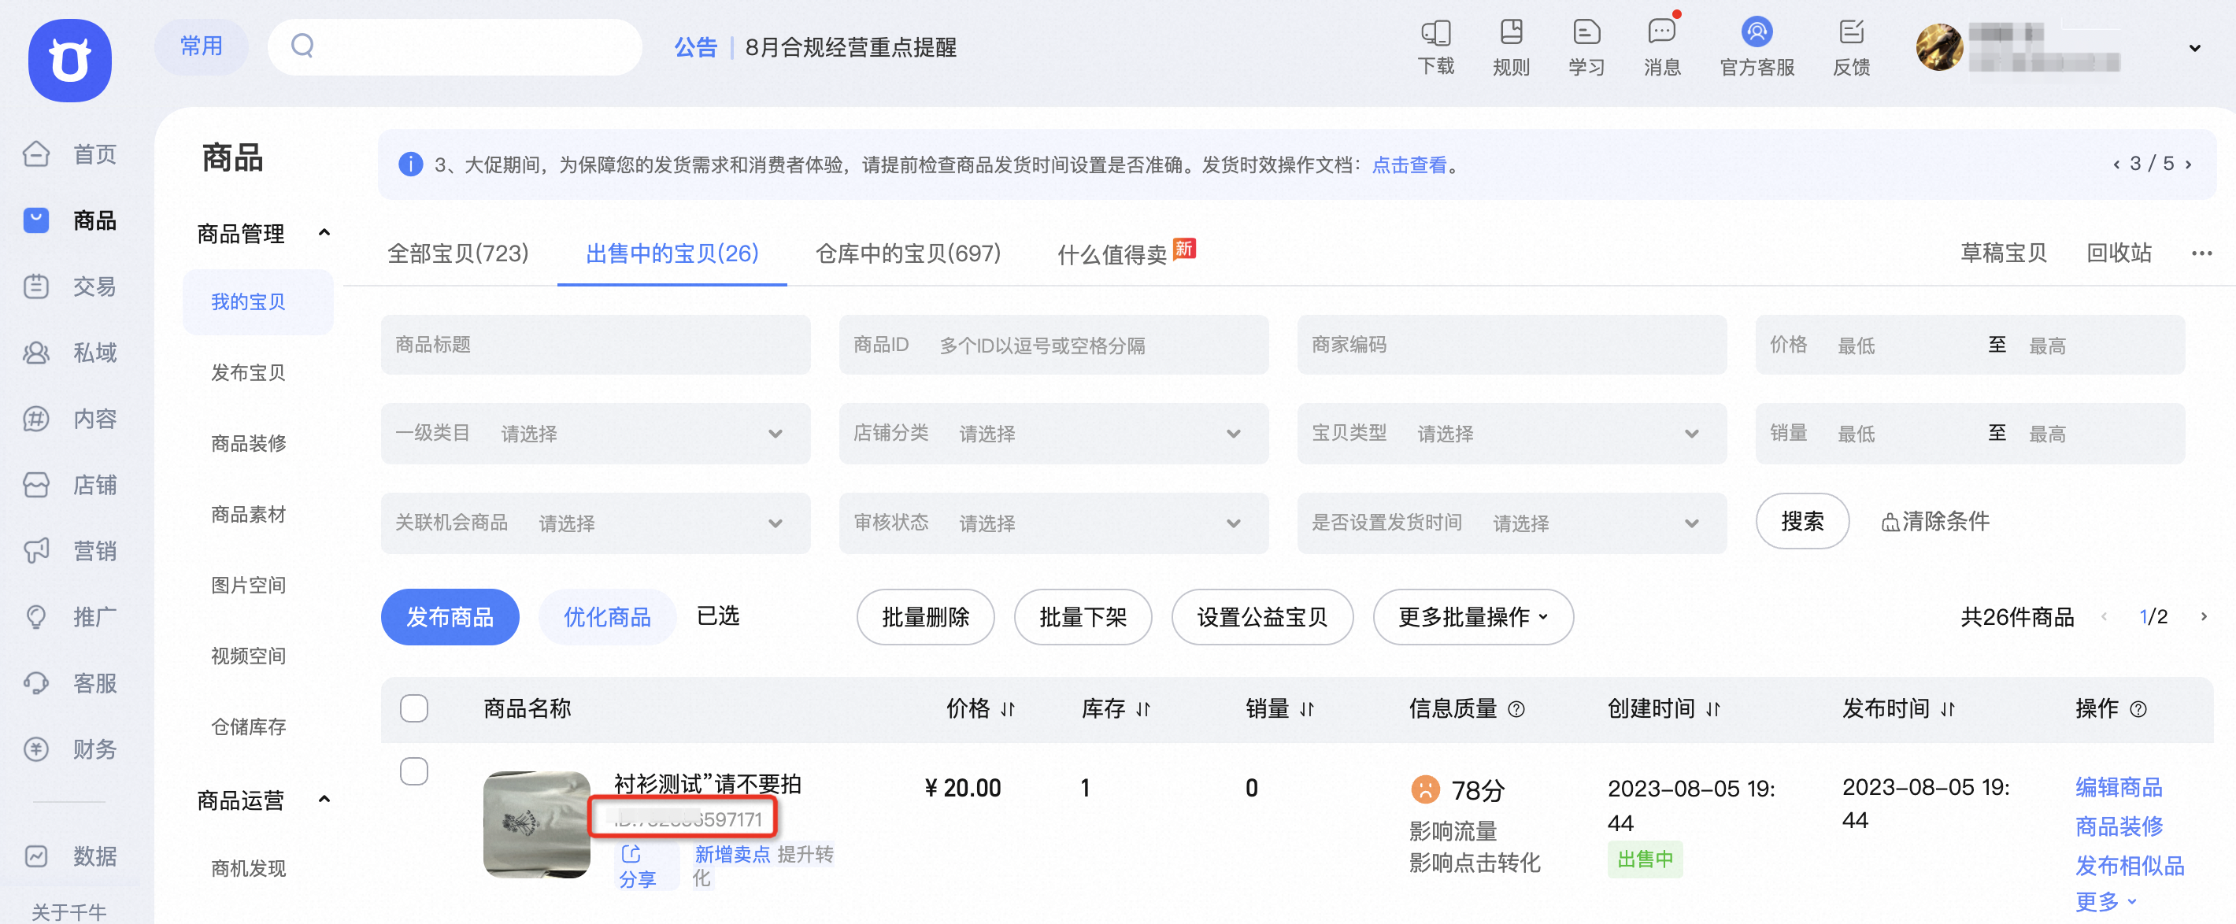Switch to 仓库中的宝贝(697) tab

908,253
